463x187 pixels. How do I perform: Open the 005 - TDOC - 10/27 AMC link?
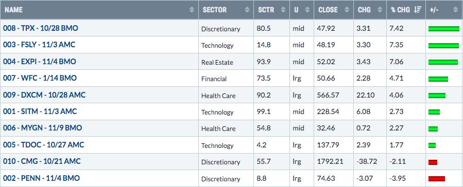point(43,144)
